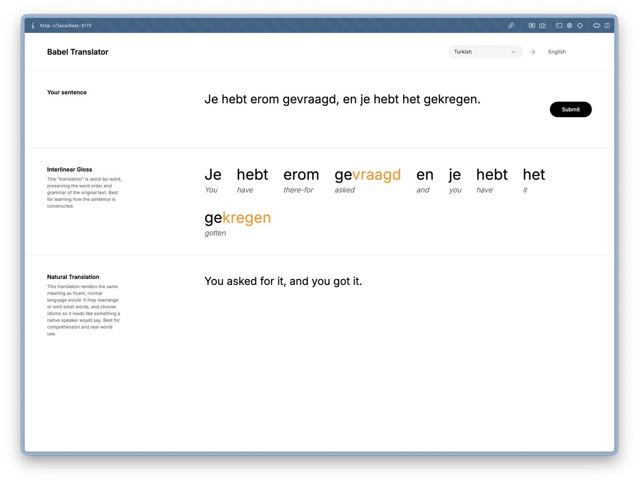
Task: Open the Turkish source language dropdown
Action: click(x=485, y=52)
